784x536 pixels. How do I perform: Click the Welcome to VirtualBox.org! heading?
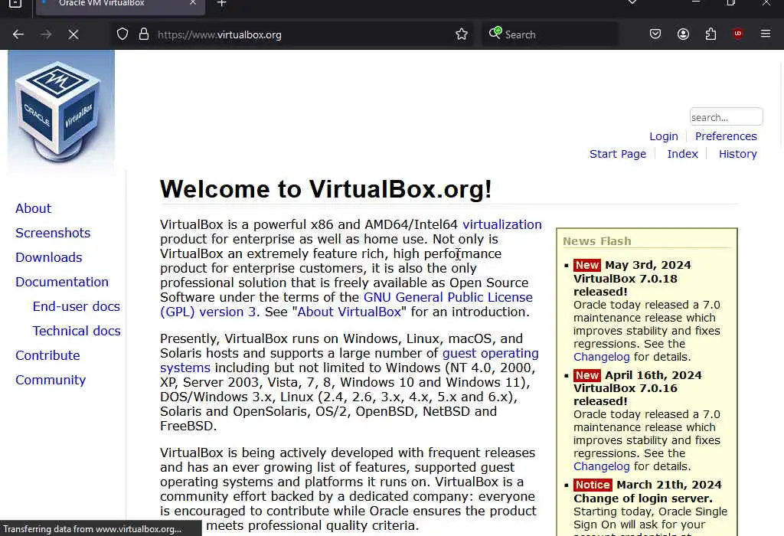click(326, 189)
